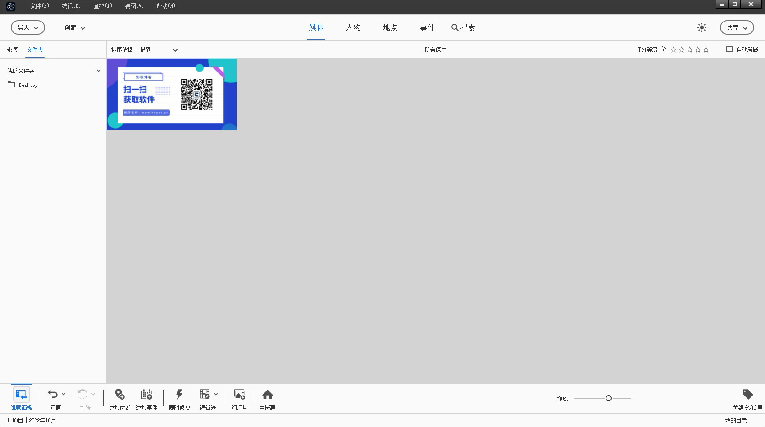Screen dimensions: 765x427
Task: Open the File (文件) menu
Action: click(40, 6)
